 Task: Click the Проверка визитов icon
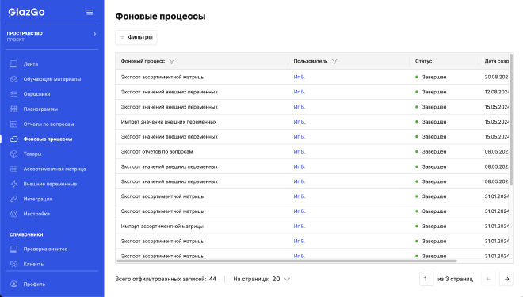13,249
